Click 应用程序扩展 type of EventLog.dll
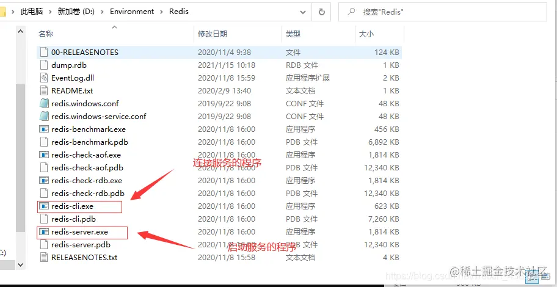The width and height of the screenshot is (557, 287). (308, 78)
